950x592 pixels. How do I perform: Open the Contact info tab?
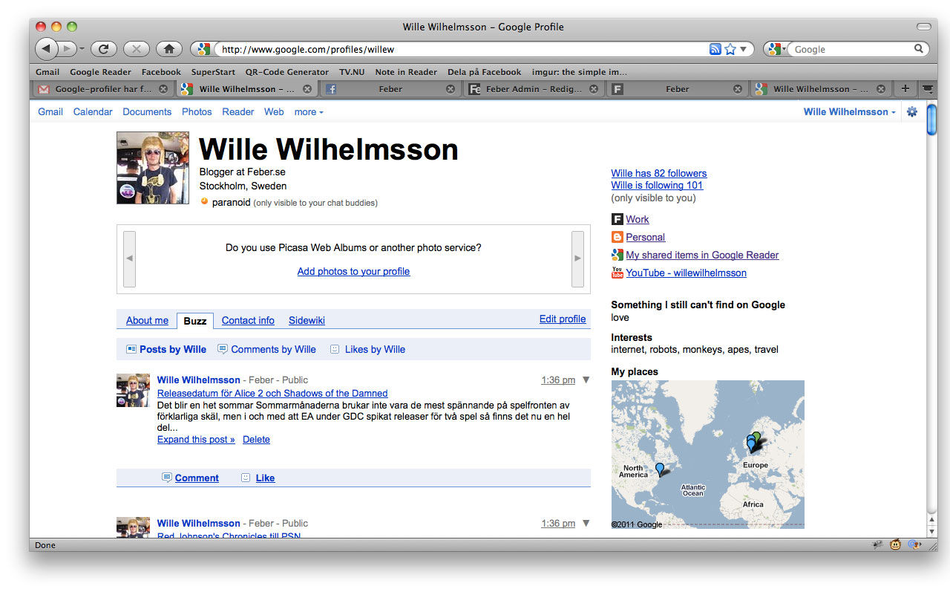click(248, 321)
